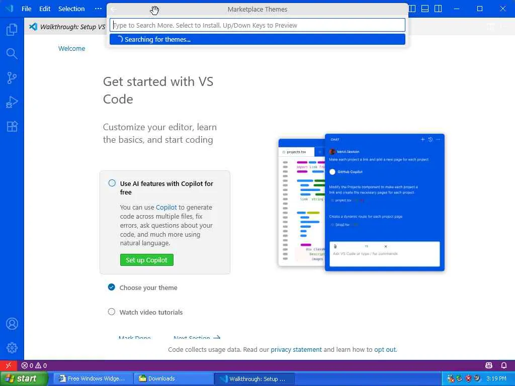This screenshot has width=515, height=386.
Task: Select the Searching for themes row
Action: tap(257, 39)
